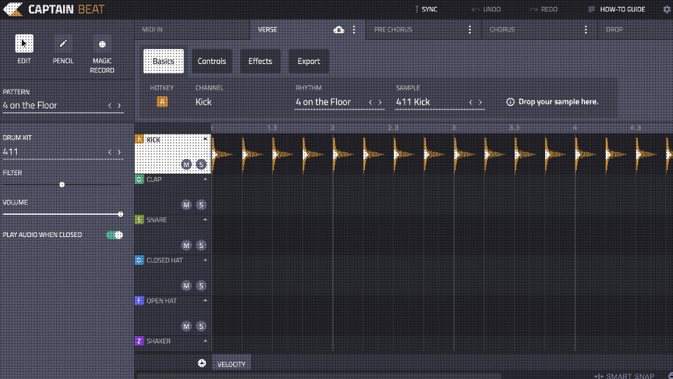Click the Clap channel color badge
The image size is (673, 379).
pyautogui.click(x=139, y=179)
